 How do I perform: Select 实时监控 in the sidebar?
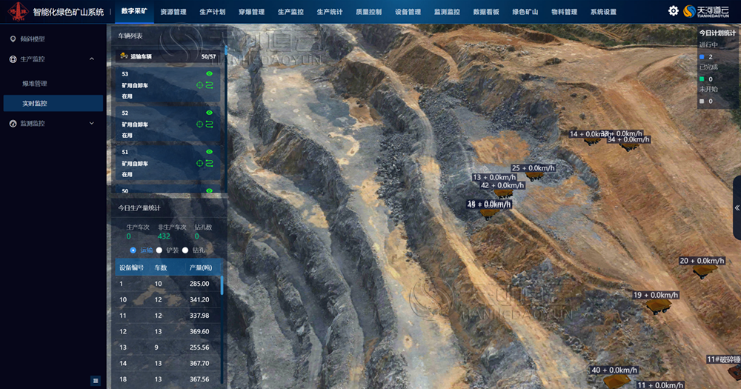[x=53, y=103]
